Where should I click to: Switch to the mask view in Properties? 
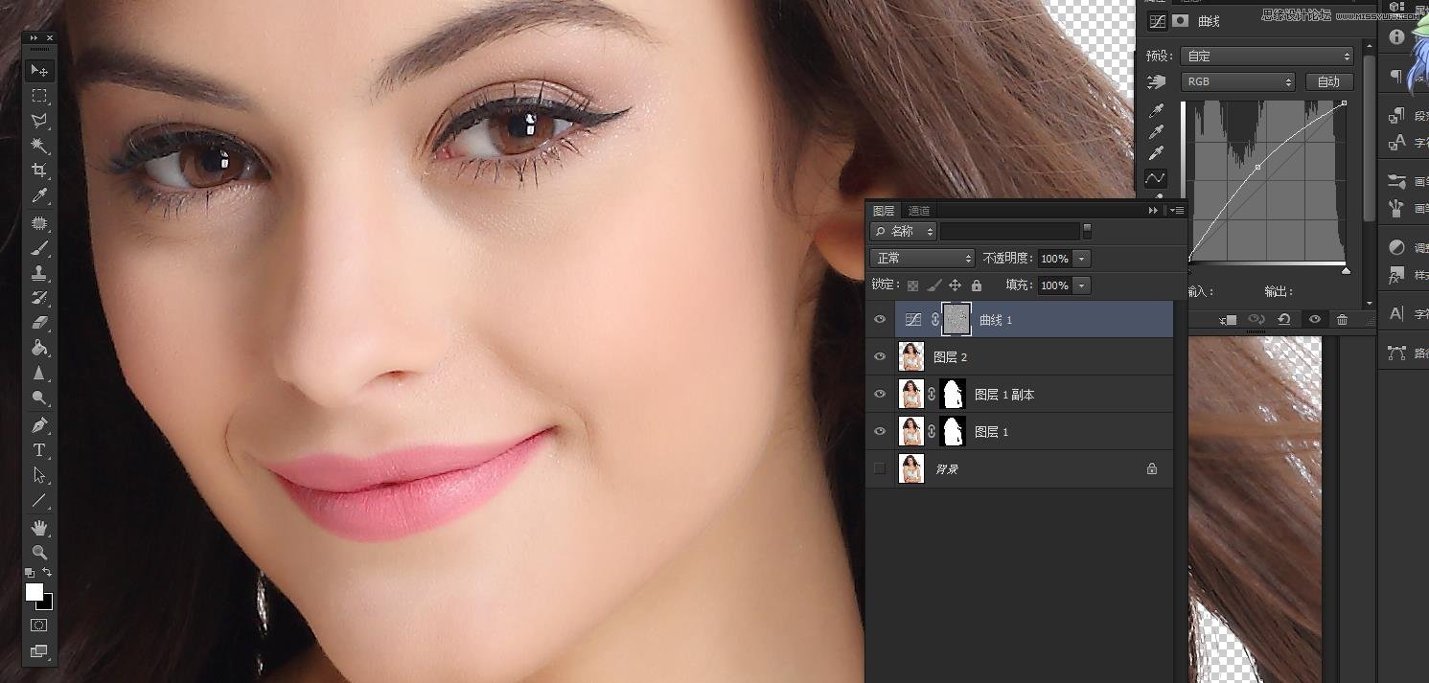click(1181, 21)
